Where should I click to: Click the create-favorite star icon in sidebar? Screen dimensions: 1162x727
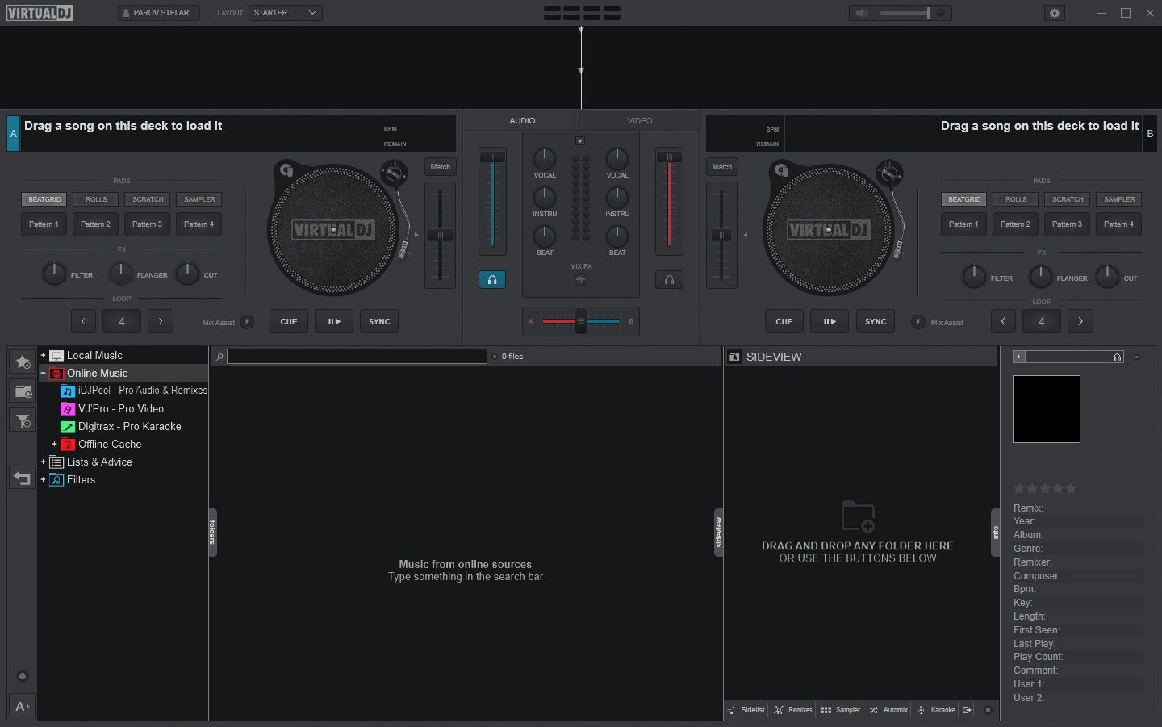pos(22,361)
